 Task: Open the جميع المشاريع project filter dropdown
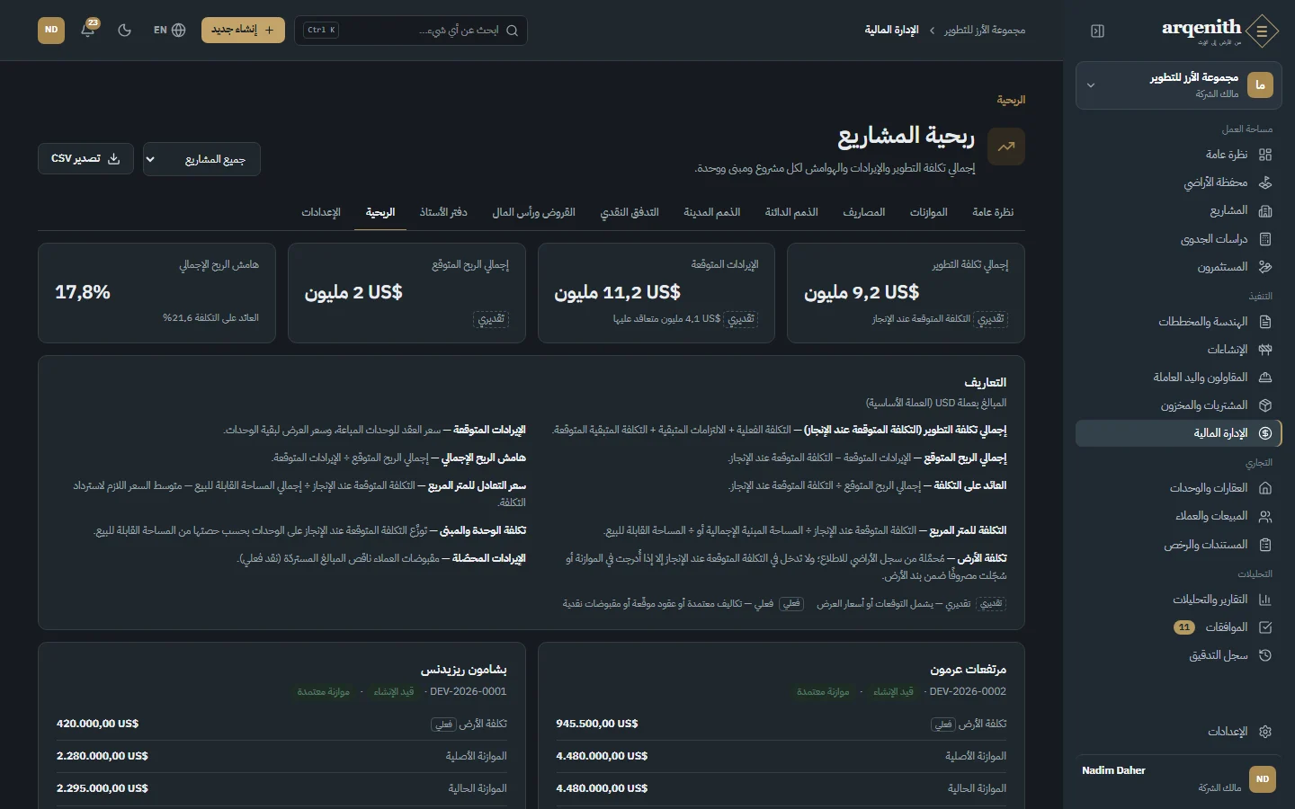coord(201,159)
